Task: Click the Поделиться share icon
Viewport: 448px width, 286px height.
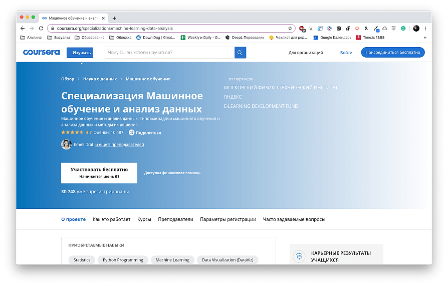Action: [131, 132]
